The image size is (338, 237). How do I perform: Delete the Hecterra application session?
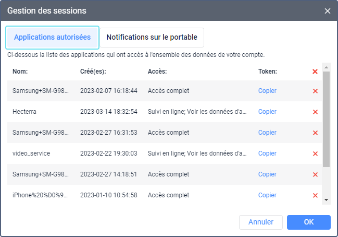pyautogui.click(x=315, y=112)
